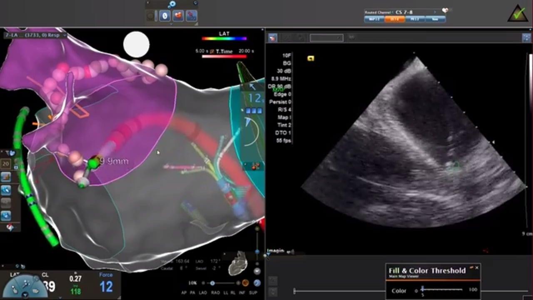Select the AP view preset
Viewport: 533px width, 300px height.
coord(184,292)
